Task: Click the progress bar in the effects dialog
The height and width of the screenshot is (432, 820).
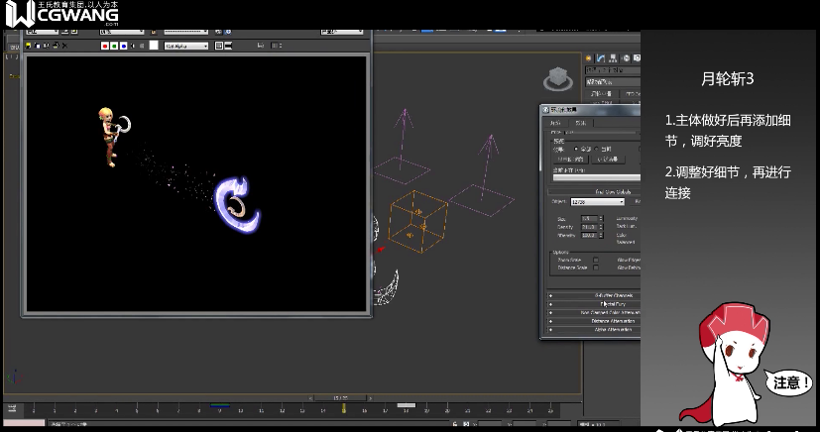Action: click(x=597, y=177)
